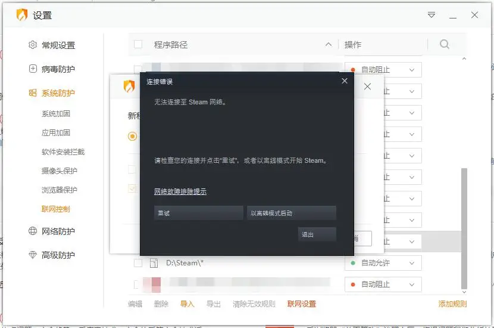Click 退出 button in Steam dialog
The width and height of the screenshot is (494, 328).
click(x=317, y=234)
